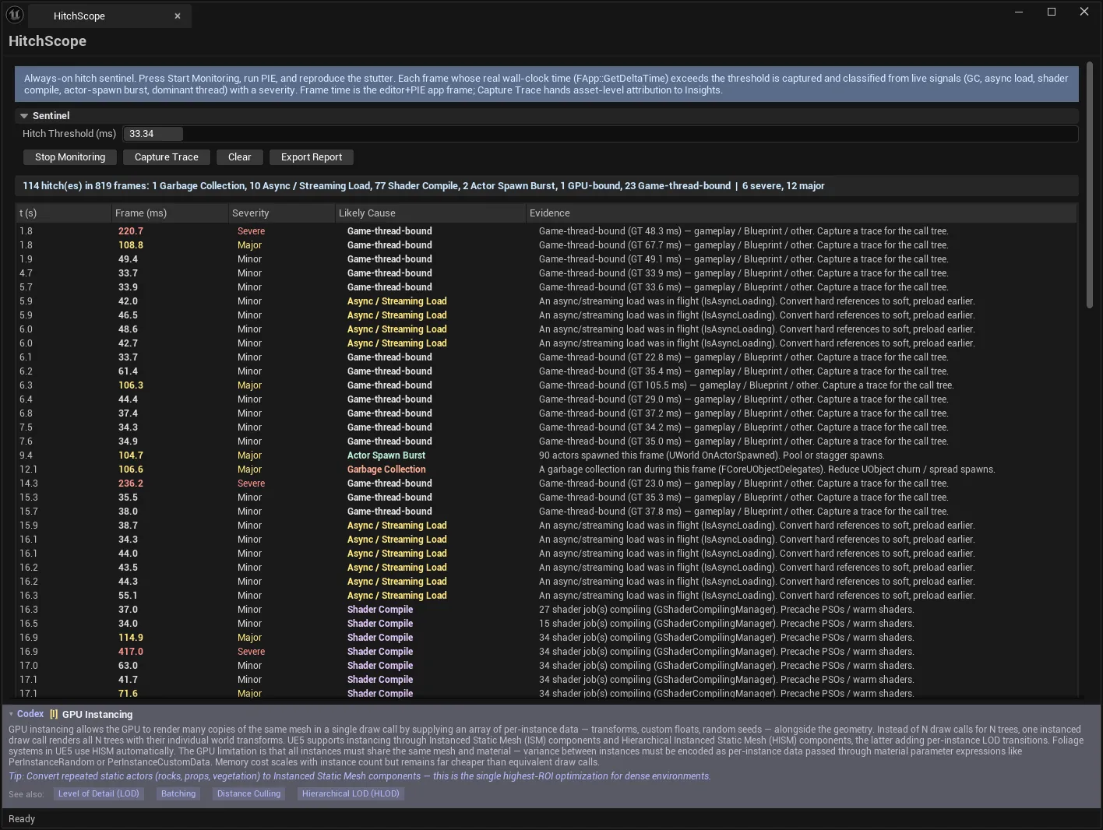
Task: Click the pause icon beside GPU Instancing
Action: (x=54, y=714)
